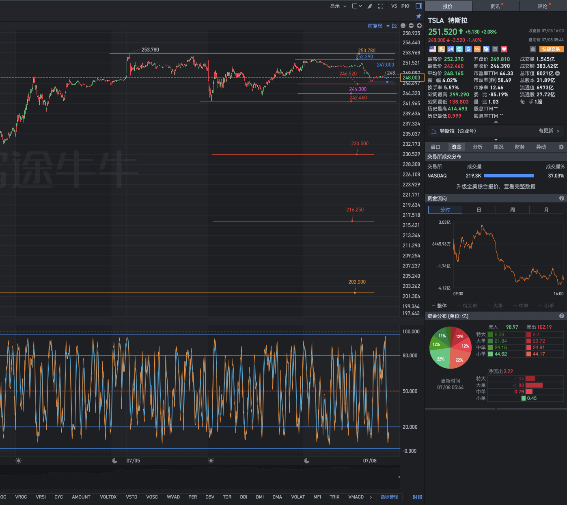Zoom out chart with minus icon
The image size is (567, 505).
pos(411,26)
